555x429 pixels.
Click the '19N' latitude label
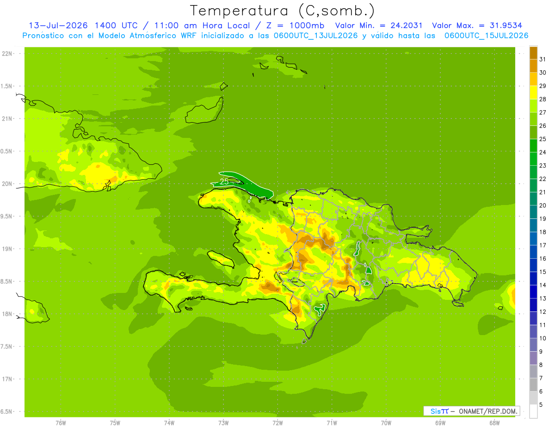tap(6, 249)
